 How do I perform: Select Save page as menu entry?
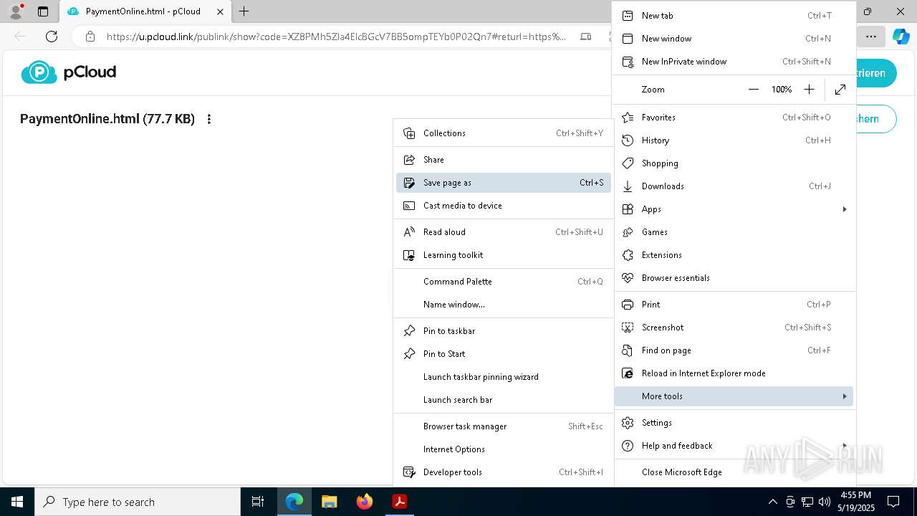click(504, 183)
